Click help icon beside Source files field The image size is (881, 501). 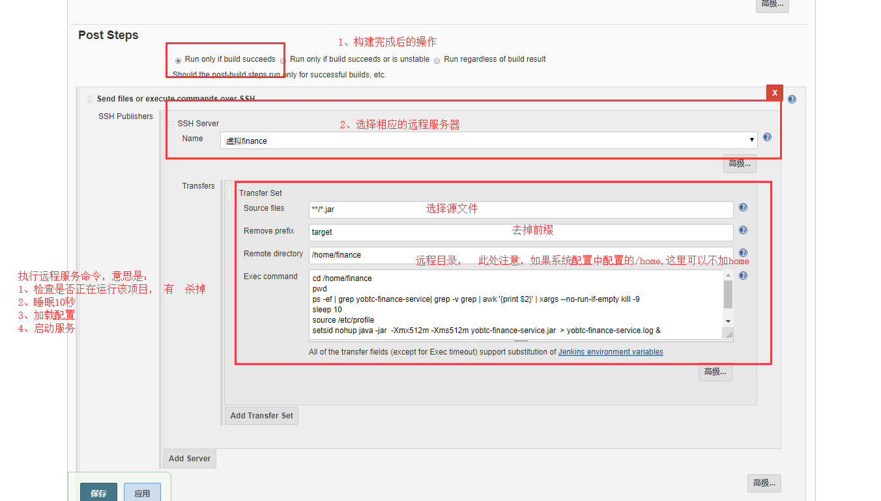pos(743,208)
